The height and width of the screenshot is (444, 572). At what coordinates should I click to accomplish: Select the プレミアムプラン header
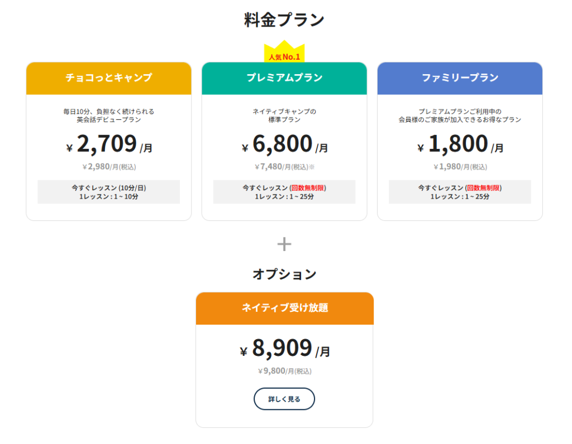(x=284, y=78)
